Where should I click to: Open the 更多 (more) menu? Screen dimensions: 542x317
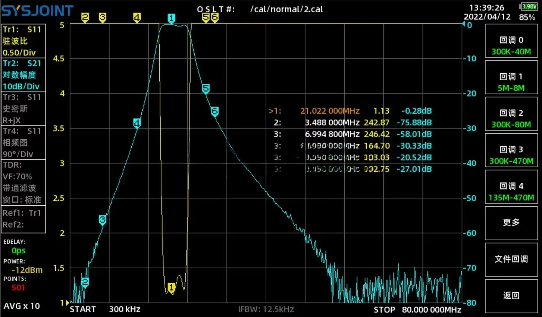511,223
